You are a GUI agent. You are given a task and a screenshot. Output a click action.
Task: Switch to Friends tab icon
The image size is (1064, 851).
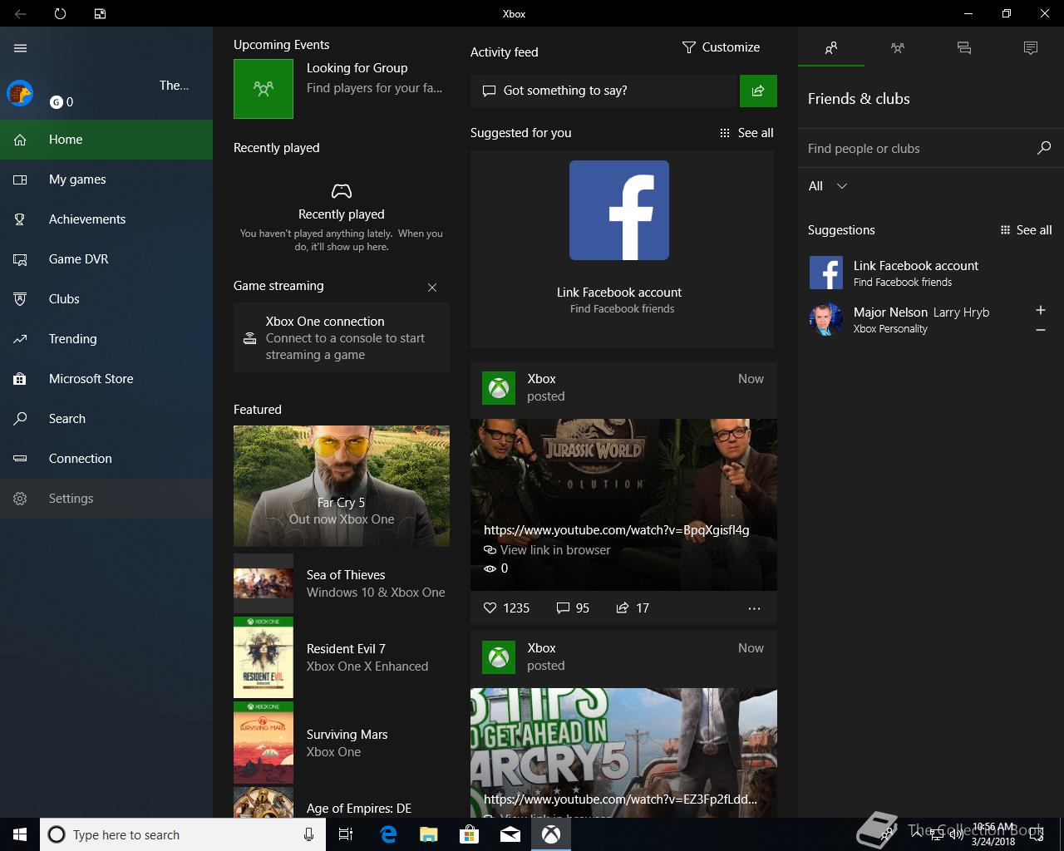(x=831, y=48)
